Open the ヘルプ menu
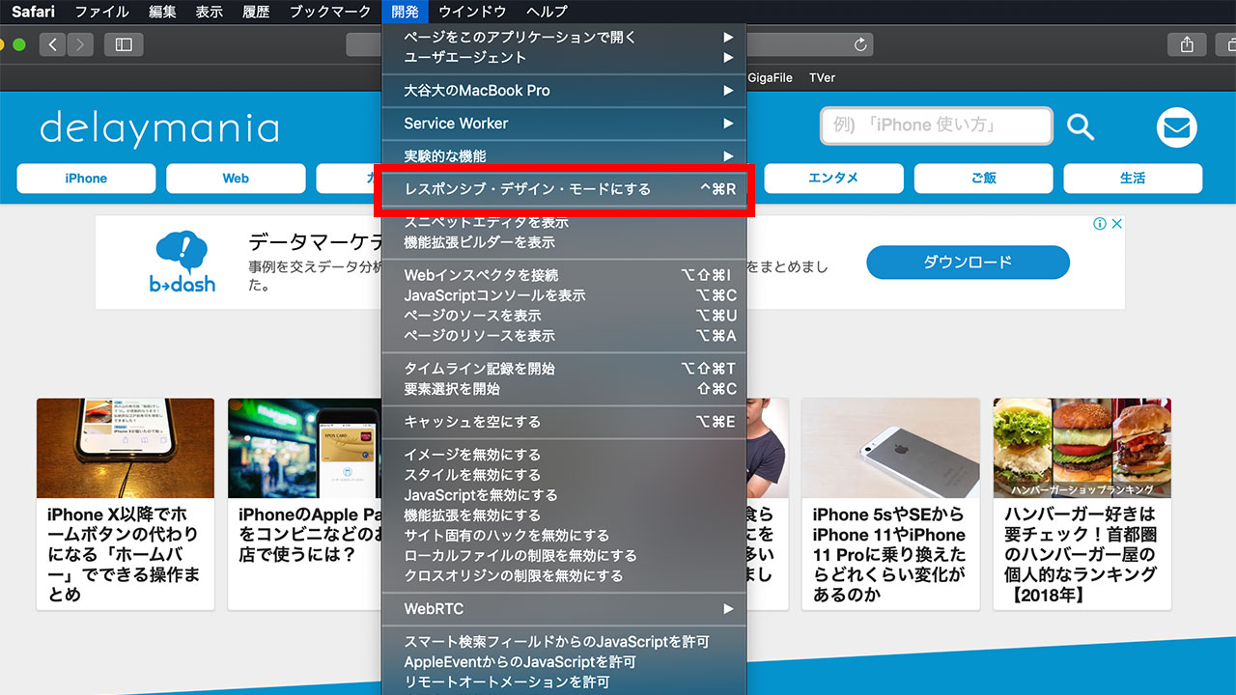 547,12
